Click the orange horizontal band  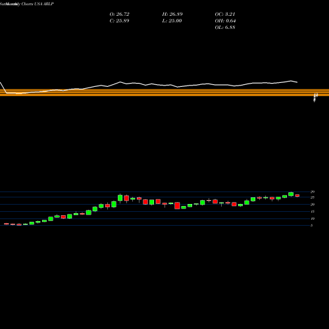tap(164, 92)
